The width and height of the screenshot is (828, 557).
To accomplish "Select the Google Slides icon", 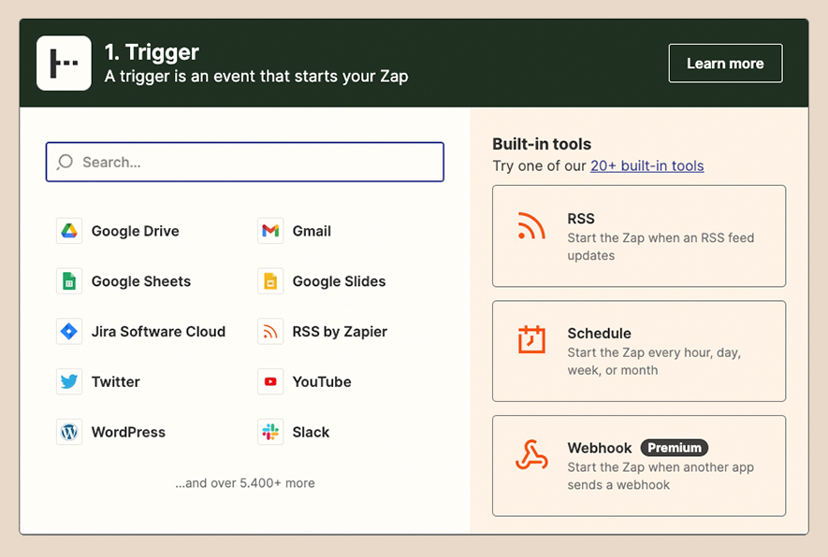I will pos(271,281).
